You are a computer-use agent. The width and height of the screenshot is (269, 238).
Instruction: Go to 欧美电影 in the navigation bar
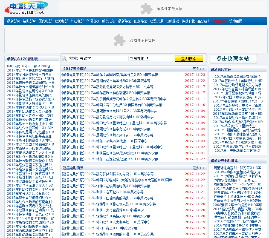tap(61, 21)
